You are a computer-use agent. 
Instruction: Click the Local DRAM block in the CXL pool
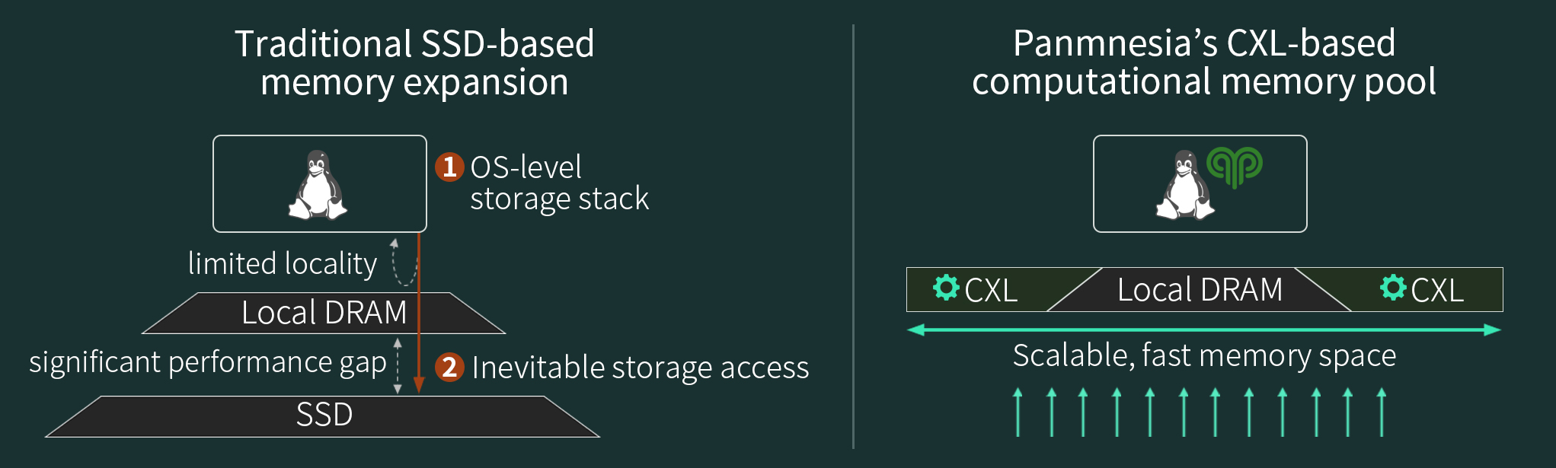1200,289
